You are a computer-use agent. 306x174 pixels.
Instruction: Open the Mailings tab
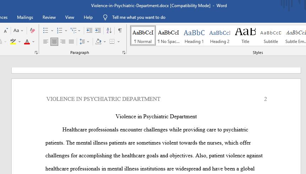coord(25,17)
